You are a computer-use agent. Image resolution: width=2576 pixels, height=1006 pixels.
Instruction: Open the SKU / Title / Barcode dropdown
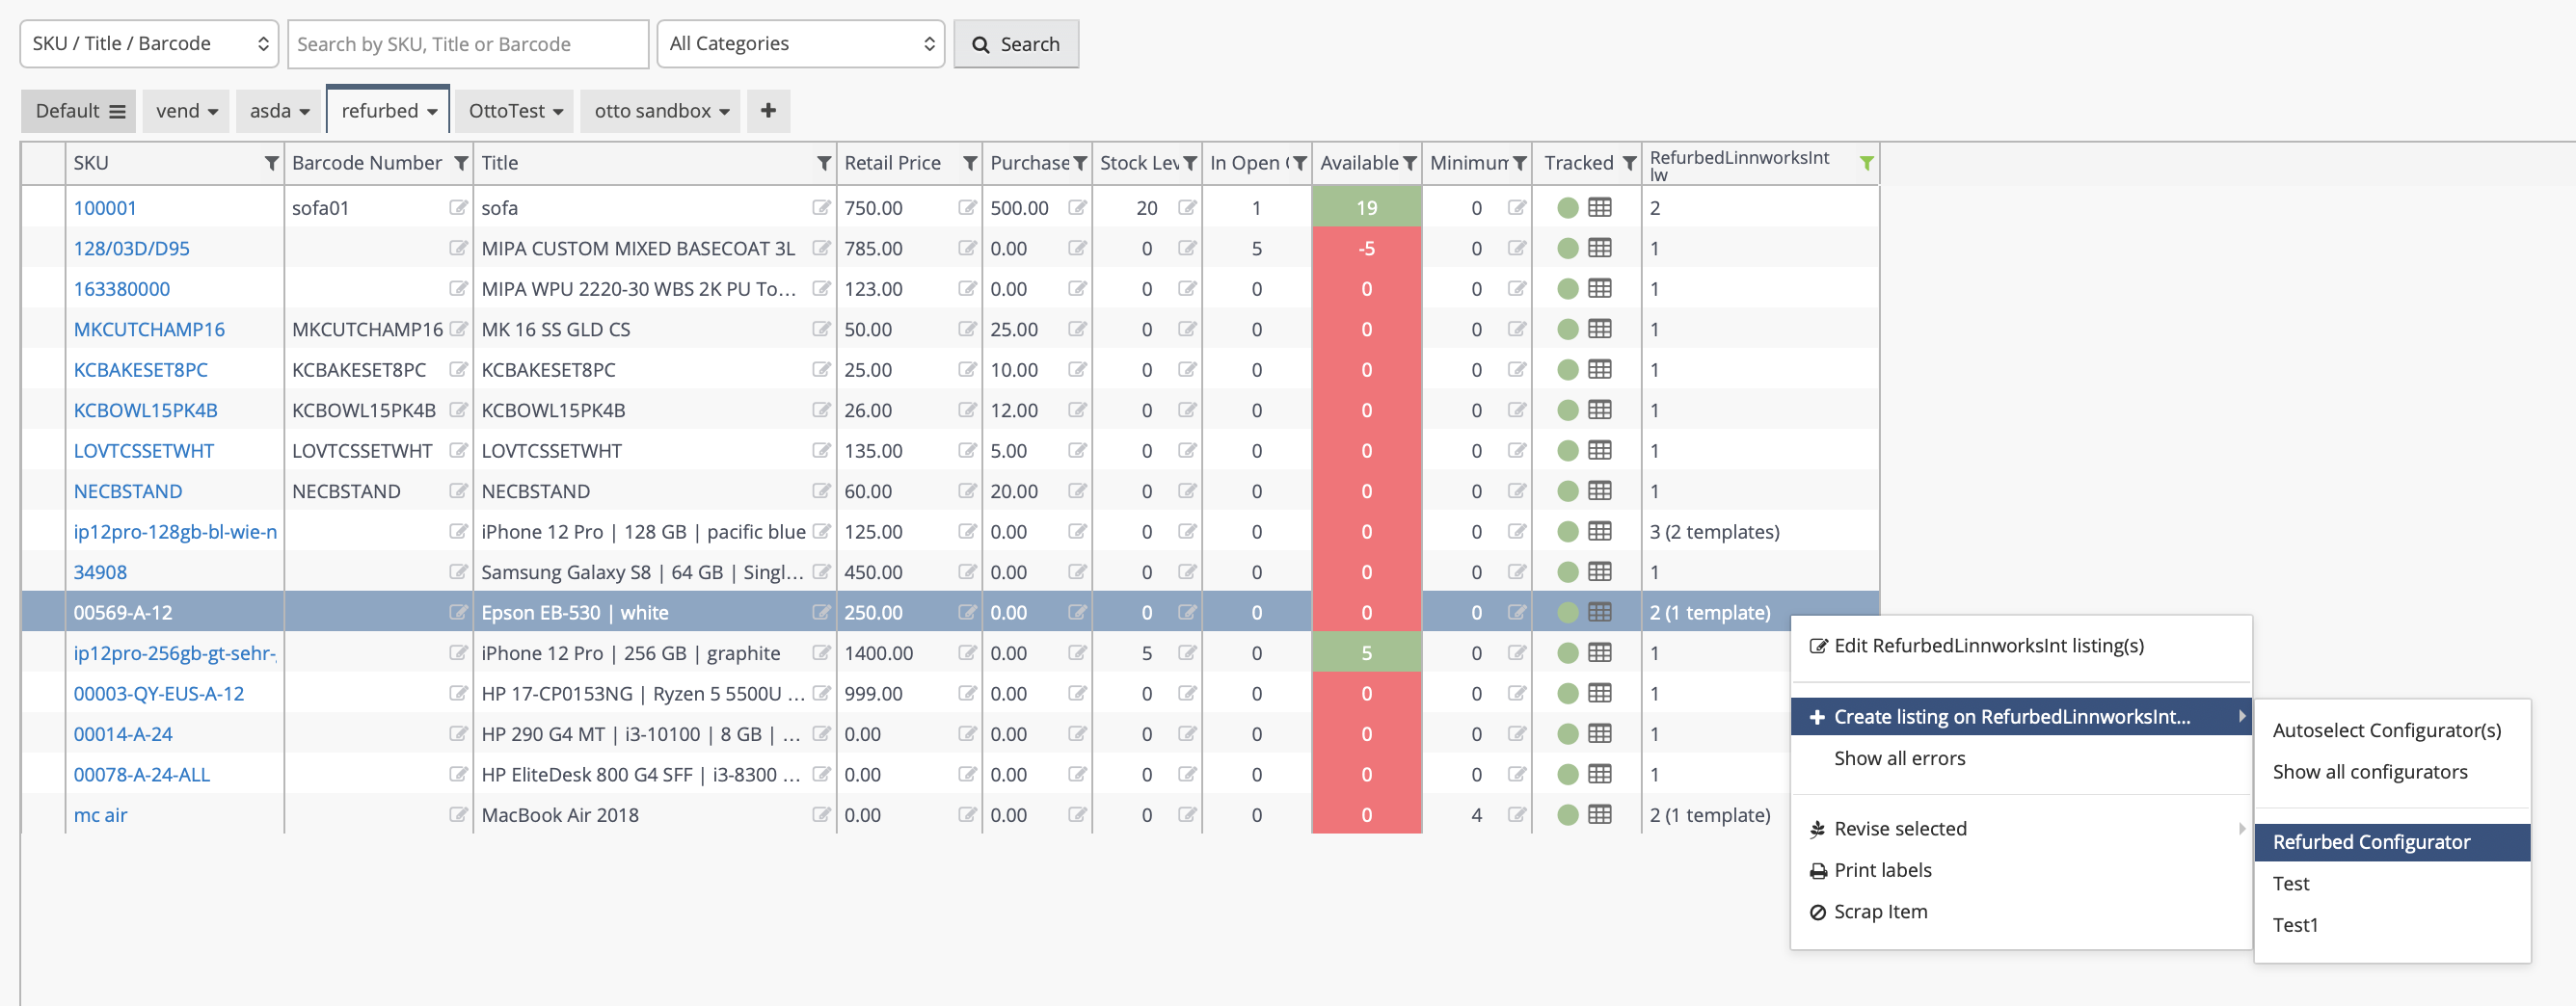tap(149, 44)
